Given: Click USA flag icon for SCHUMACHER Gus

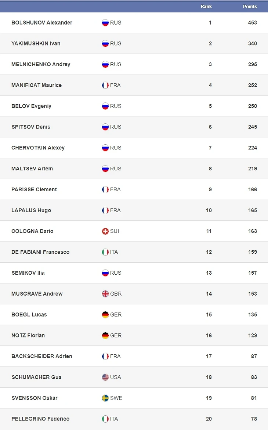Looking at the screenshot, I should tap(105, 377).
